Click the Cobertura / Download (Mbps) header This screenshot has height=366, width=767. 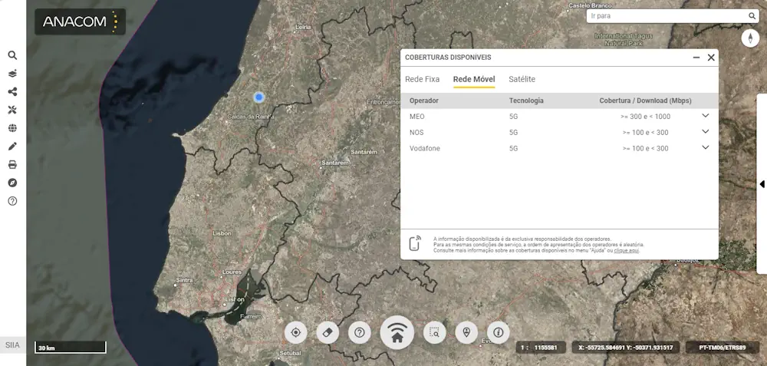(646, 101)
